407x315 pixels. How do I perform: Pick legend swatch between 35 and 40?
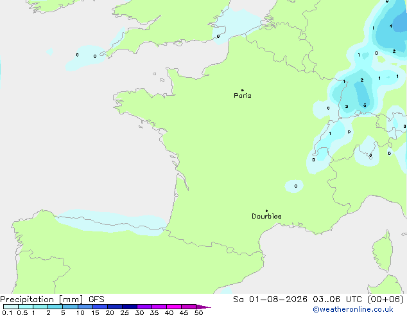(x=159, y=307)
